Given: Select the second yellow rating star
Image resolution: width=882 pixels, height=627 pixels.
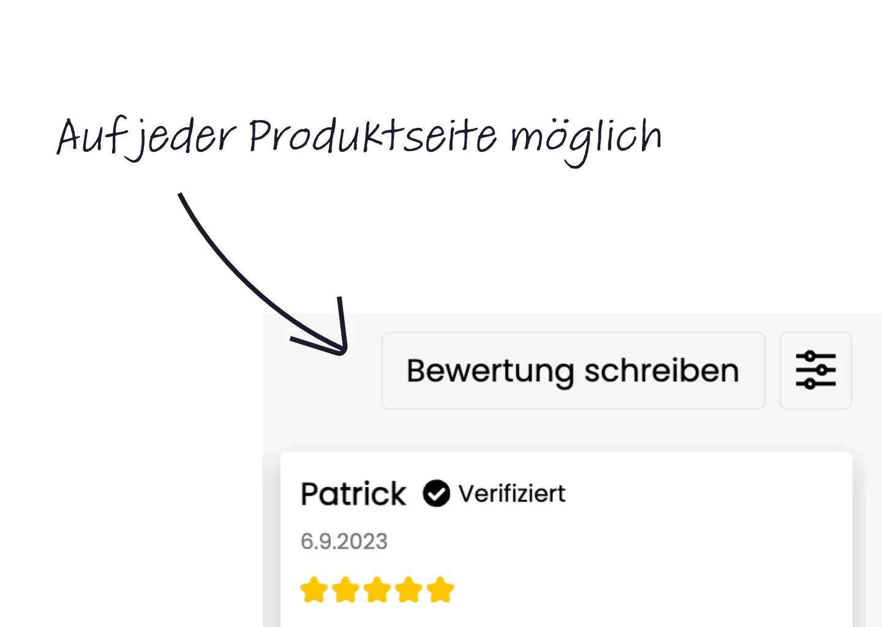Looking at the screenshot, I should [346, 590].
